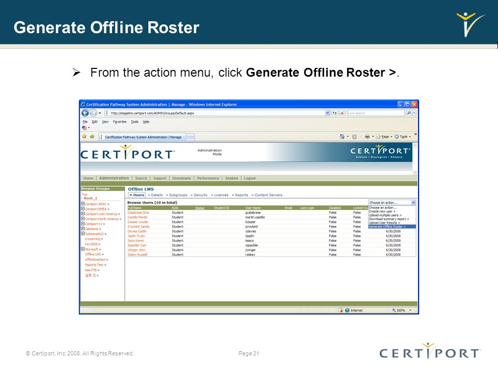498x373 pixels.
Task: Open the Tools menu in menu bar
Action: (135, 122)
